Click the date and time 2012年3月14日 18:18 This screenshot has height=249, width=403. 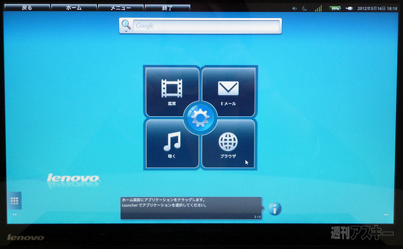pyautogui.click(x=377, y=9)
